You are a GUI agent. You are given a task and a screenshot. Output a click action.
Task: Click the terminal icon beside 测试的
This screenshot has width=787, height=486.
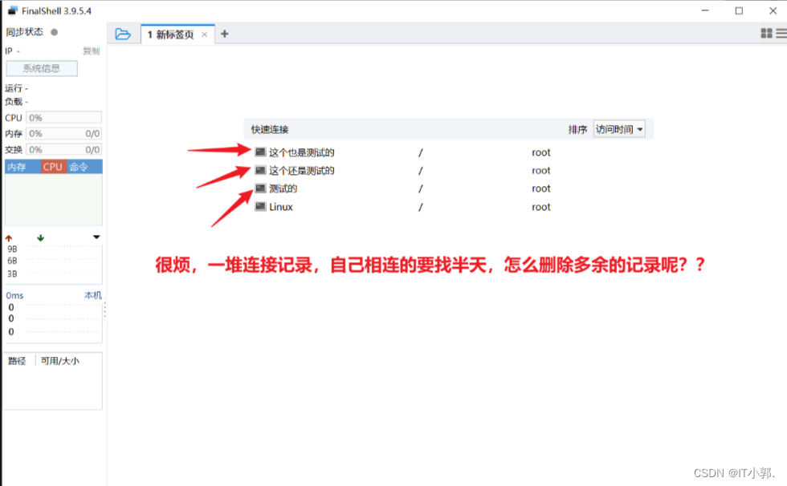coord(260,188)
